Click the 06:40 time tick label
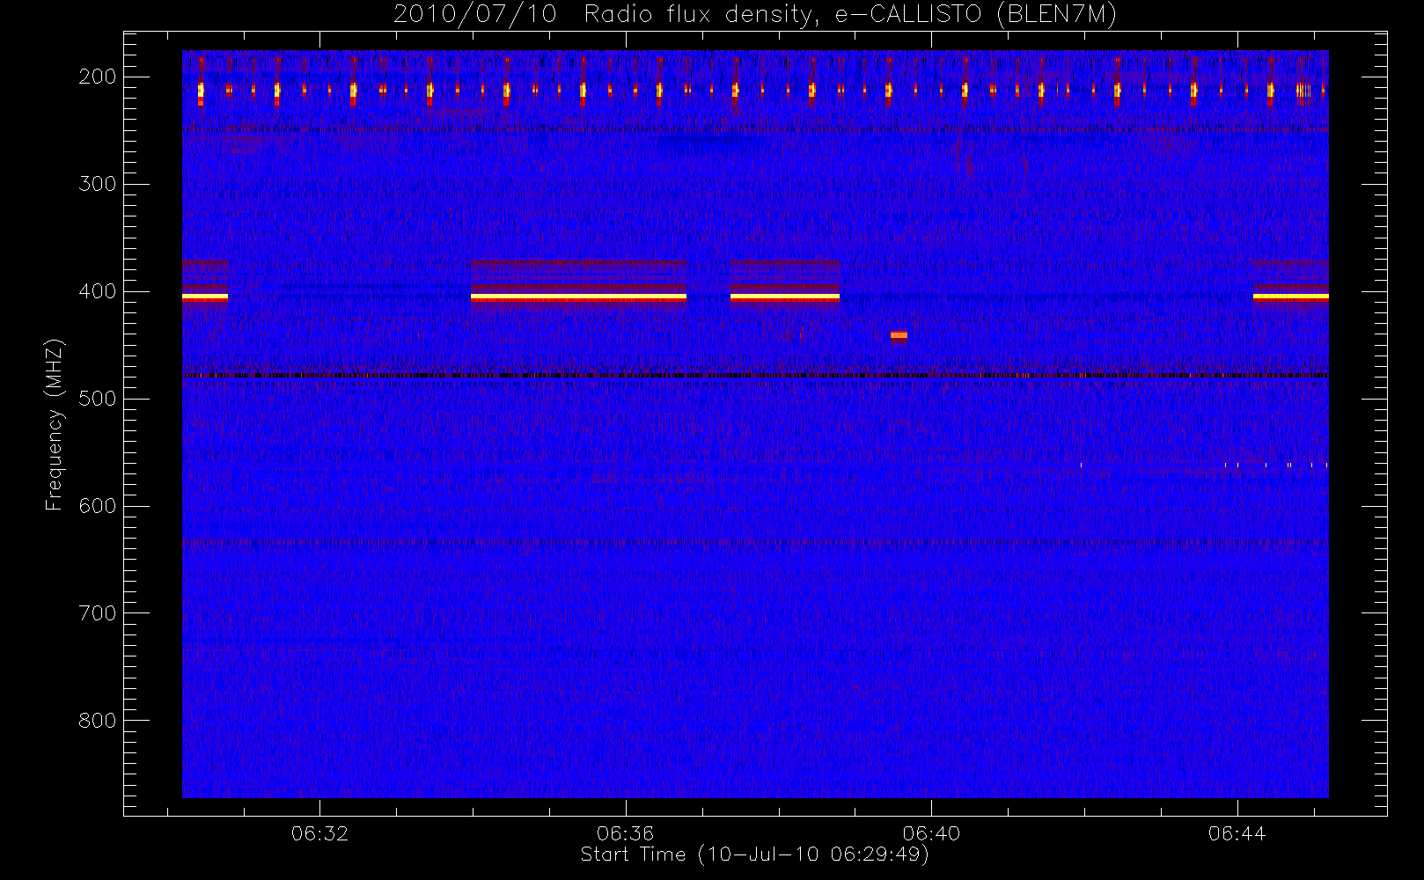 tap(931, 833)
